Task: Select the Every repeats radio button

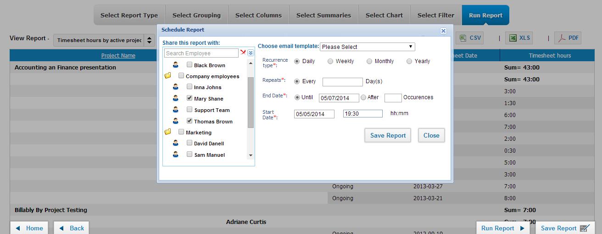Action: tap(297, 81)
